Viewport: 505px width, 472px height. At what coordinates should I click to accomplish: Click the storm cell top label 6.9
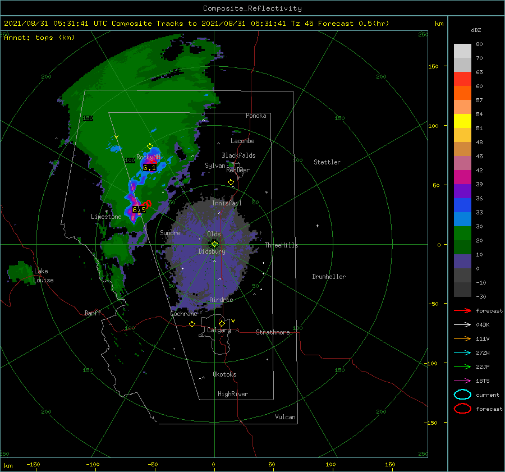click(x=139, y=210)
